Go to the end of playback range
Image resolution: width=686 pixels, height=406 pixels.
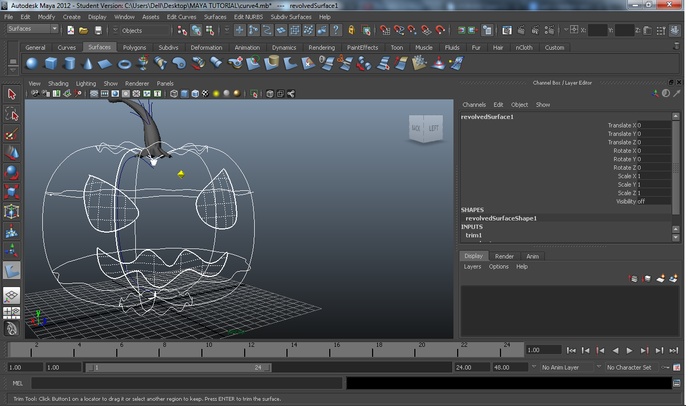point(673,350)
